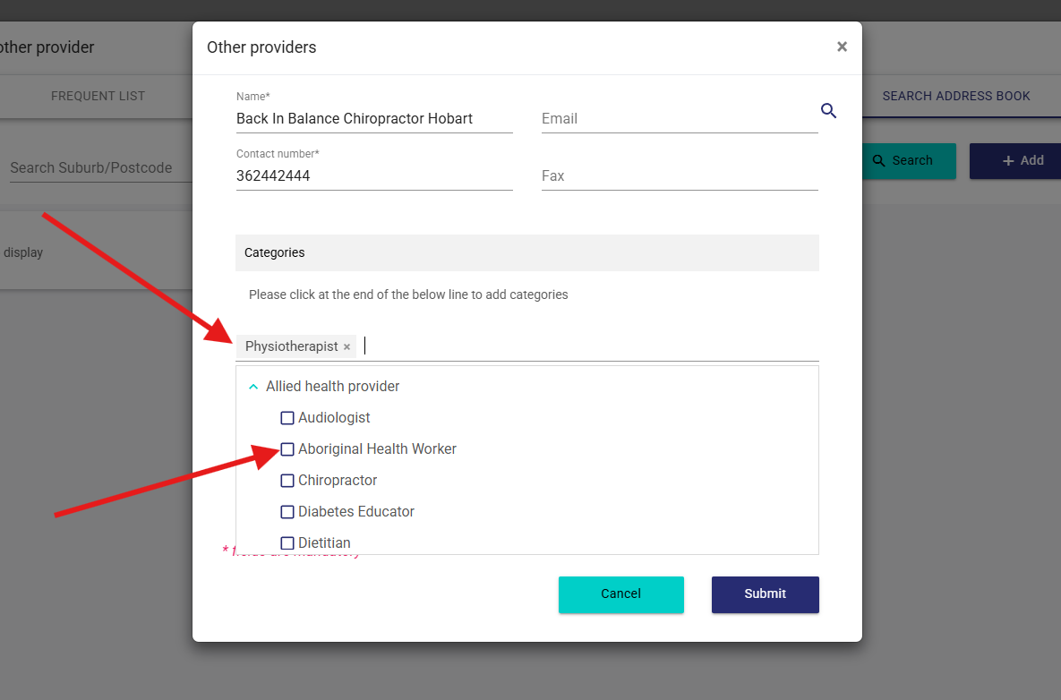Image resolution: width=1061 pixels, height=700 pixels.
Task: Select the Chiropractor checkbox
Action: (287, 481)
